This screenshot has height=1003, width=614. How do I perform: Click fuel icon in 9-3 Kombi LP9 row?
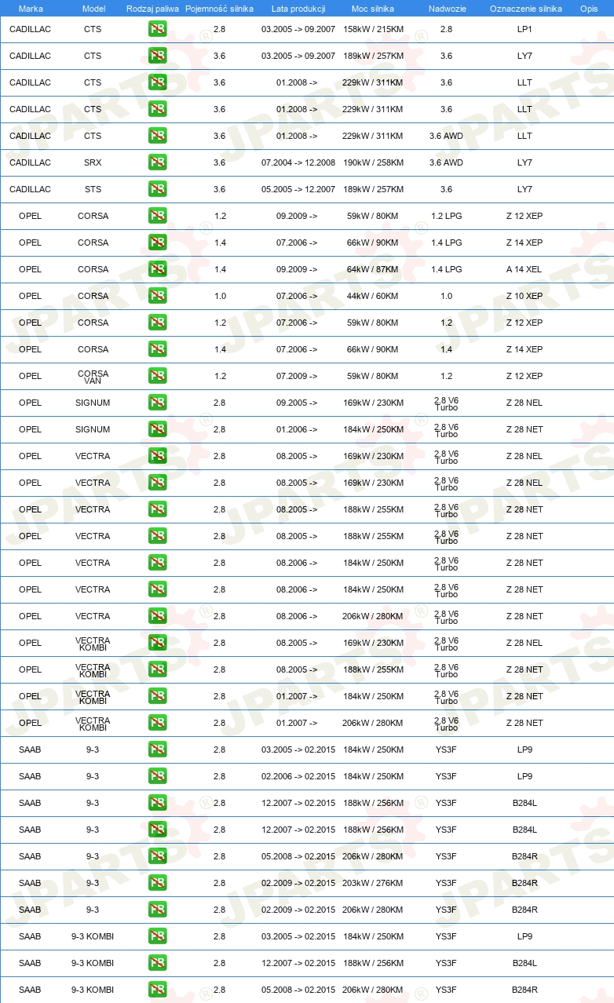[x=157, y=936]
